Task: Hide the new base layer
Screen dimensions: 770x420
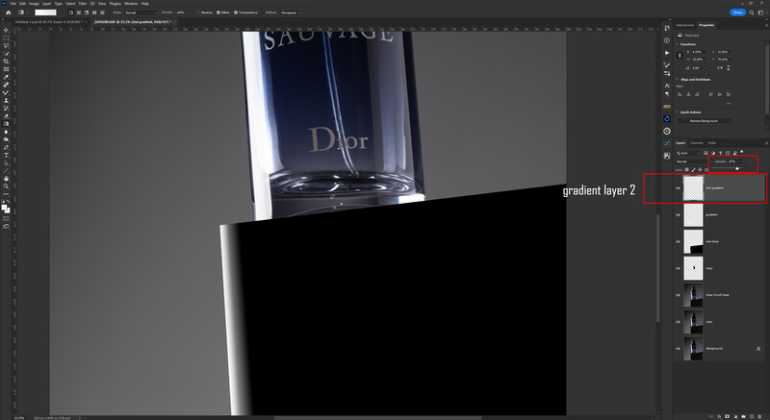Action: (679, 241)
